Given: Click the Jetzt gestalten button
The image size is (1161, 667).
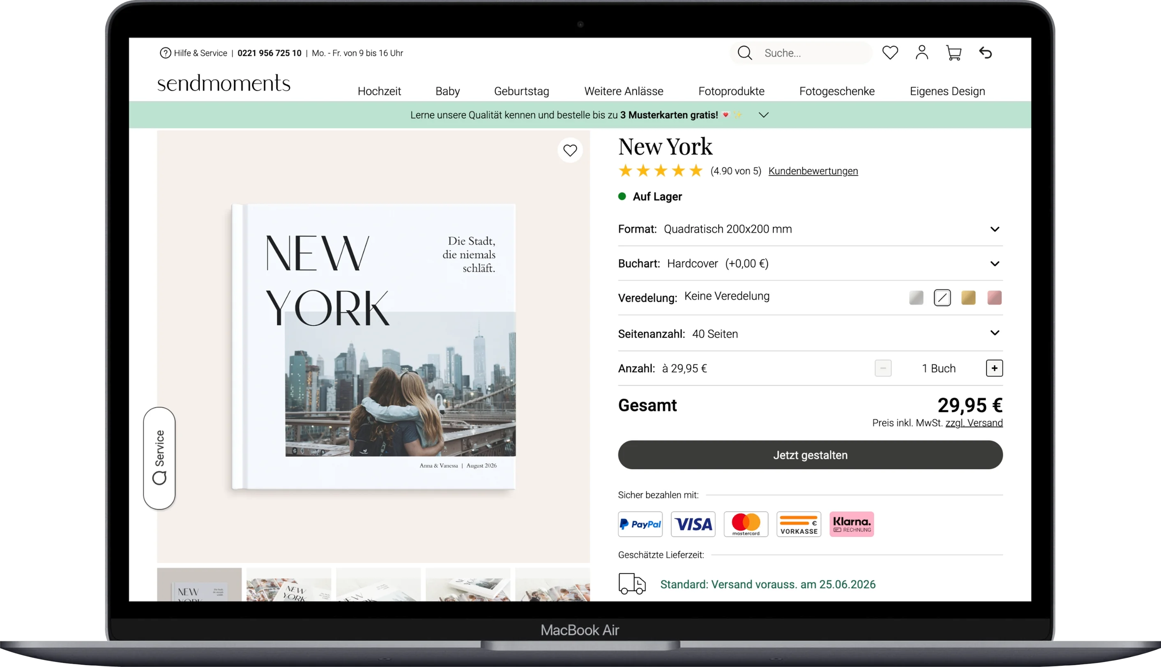Looking at the screenshot, I should tap(810, 455).
